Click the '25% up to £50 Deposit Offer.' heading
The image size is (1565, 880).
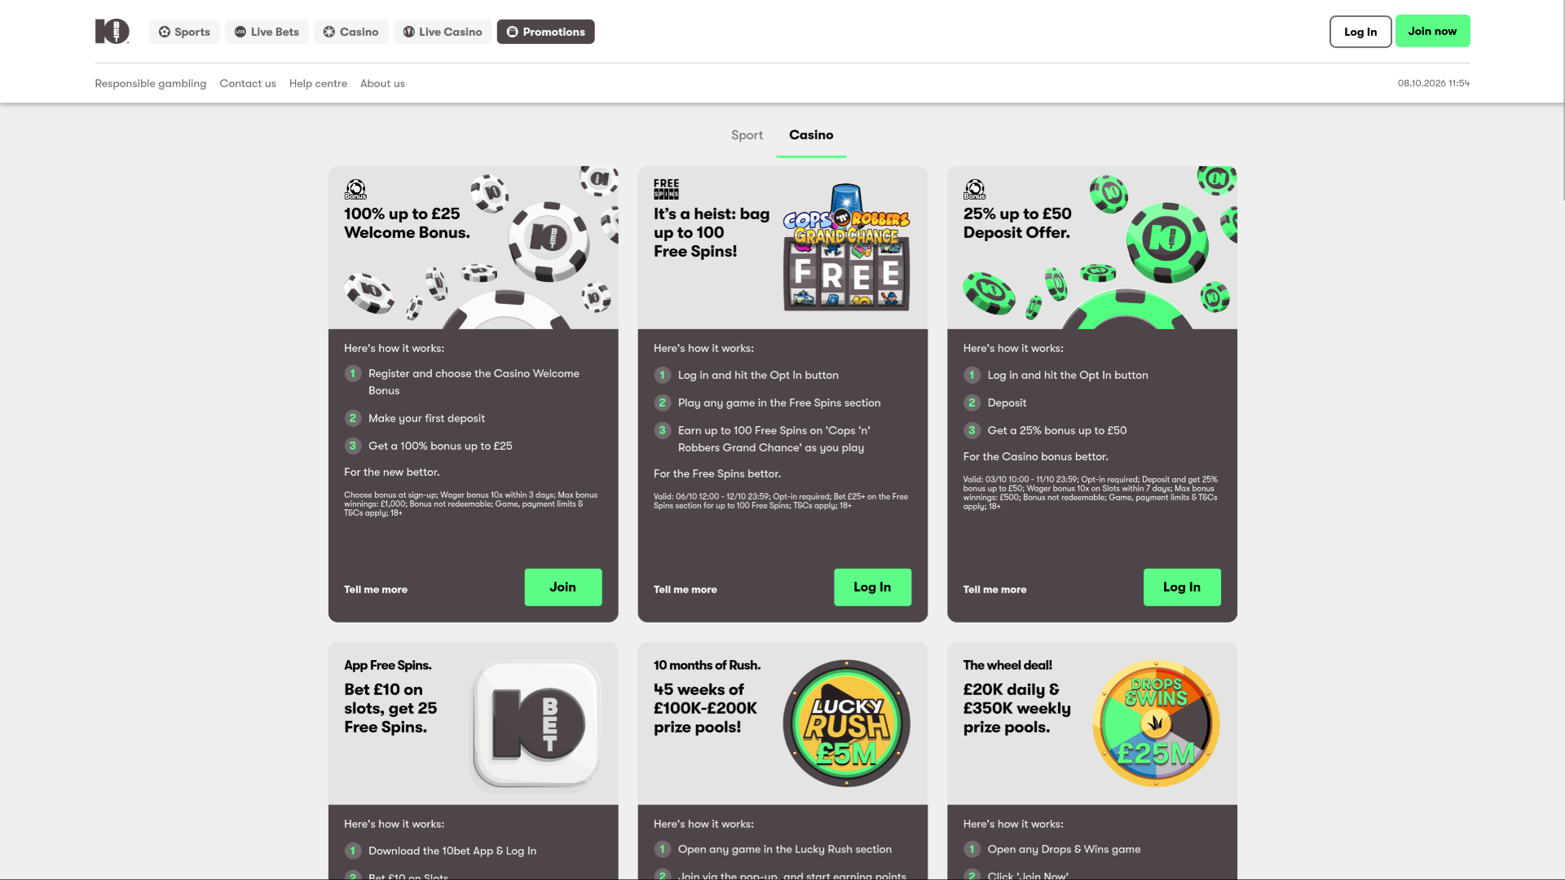pos(1017,223)
